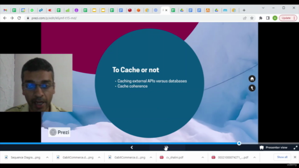The height and width of the screenshot is (168, 299).
Task: Switch to the orange dots icon tab
Action: tap(208, 10)
